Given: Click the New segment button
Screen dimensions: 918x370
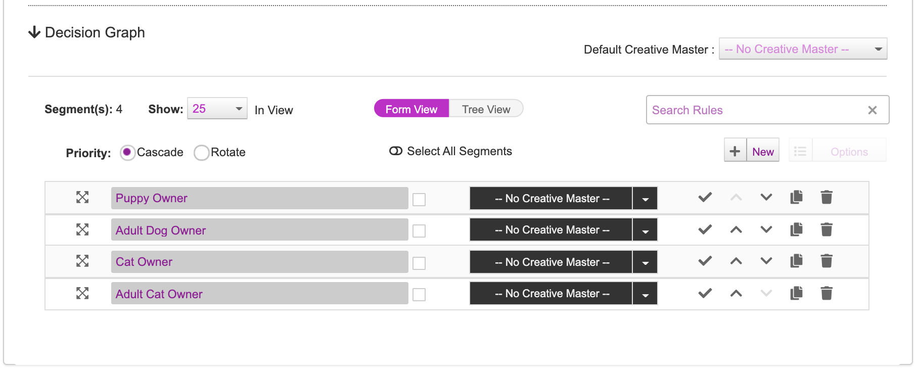Looking at the screenshot, I should point(752,152).
